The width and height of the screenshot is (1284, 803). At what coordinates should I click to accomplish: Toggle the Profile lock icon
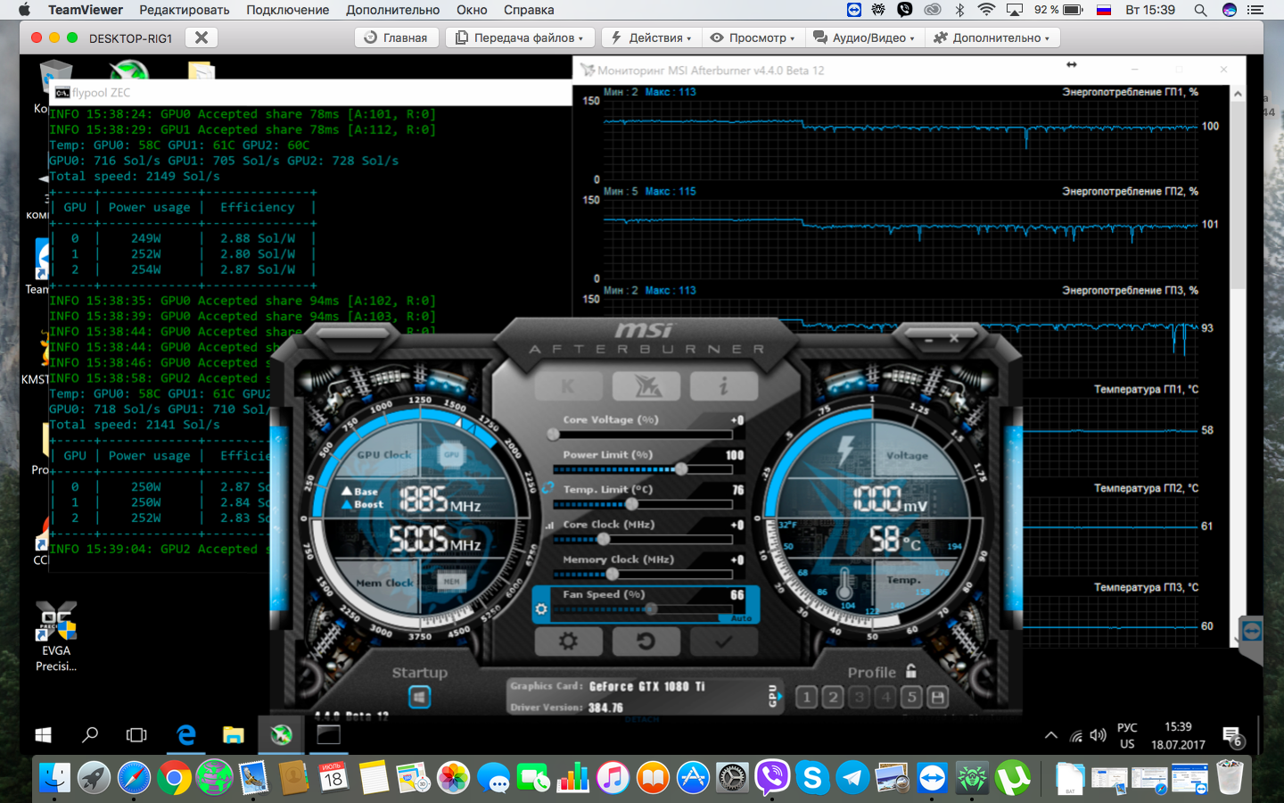click(x=910, y=671)
